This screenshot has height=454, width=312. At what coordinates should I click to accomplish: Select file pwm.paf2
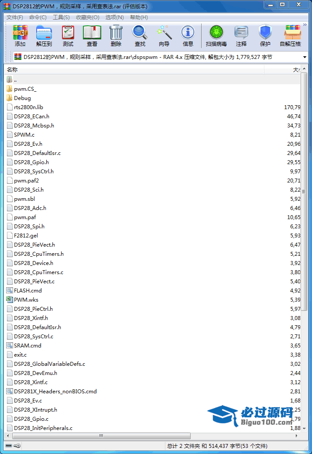coord(26,181)
